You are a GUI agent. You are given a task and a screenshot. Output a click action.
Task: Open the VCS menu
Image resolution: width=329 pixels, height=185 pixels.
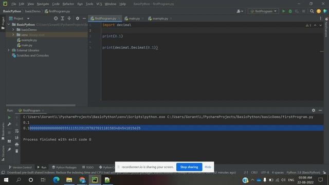pos(99,4)
